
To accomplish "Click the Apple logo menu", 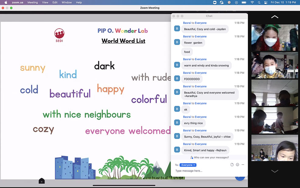I will click(x=5, y=2).
